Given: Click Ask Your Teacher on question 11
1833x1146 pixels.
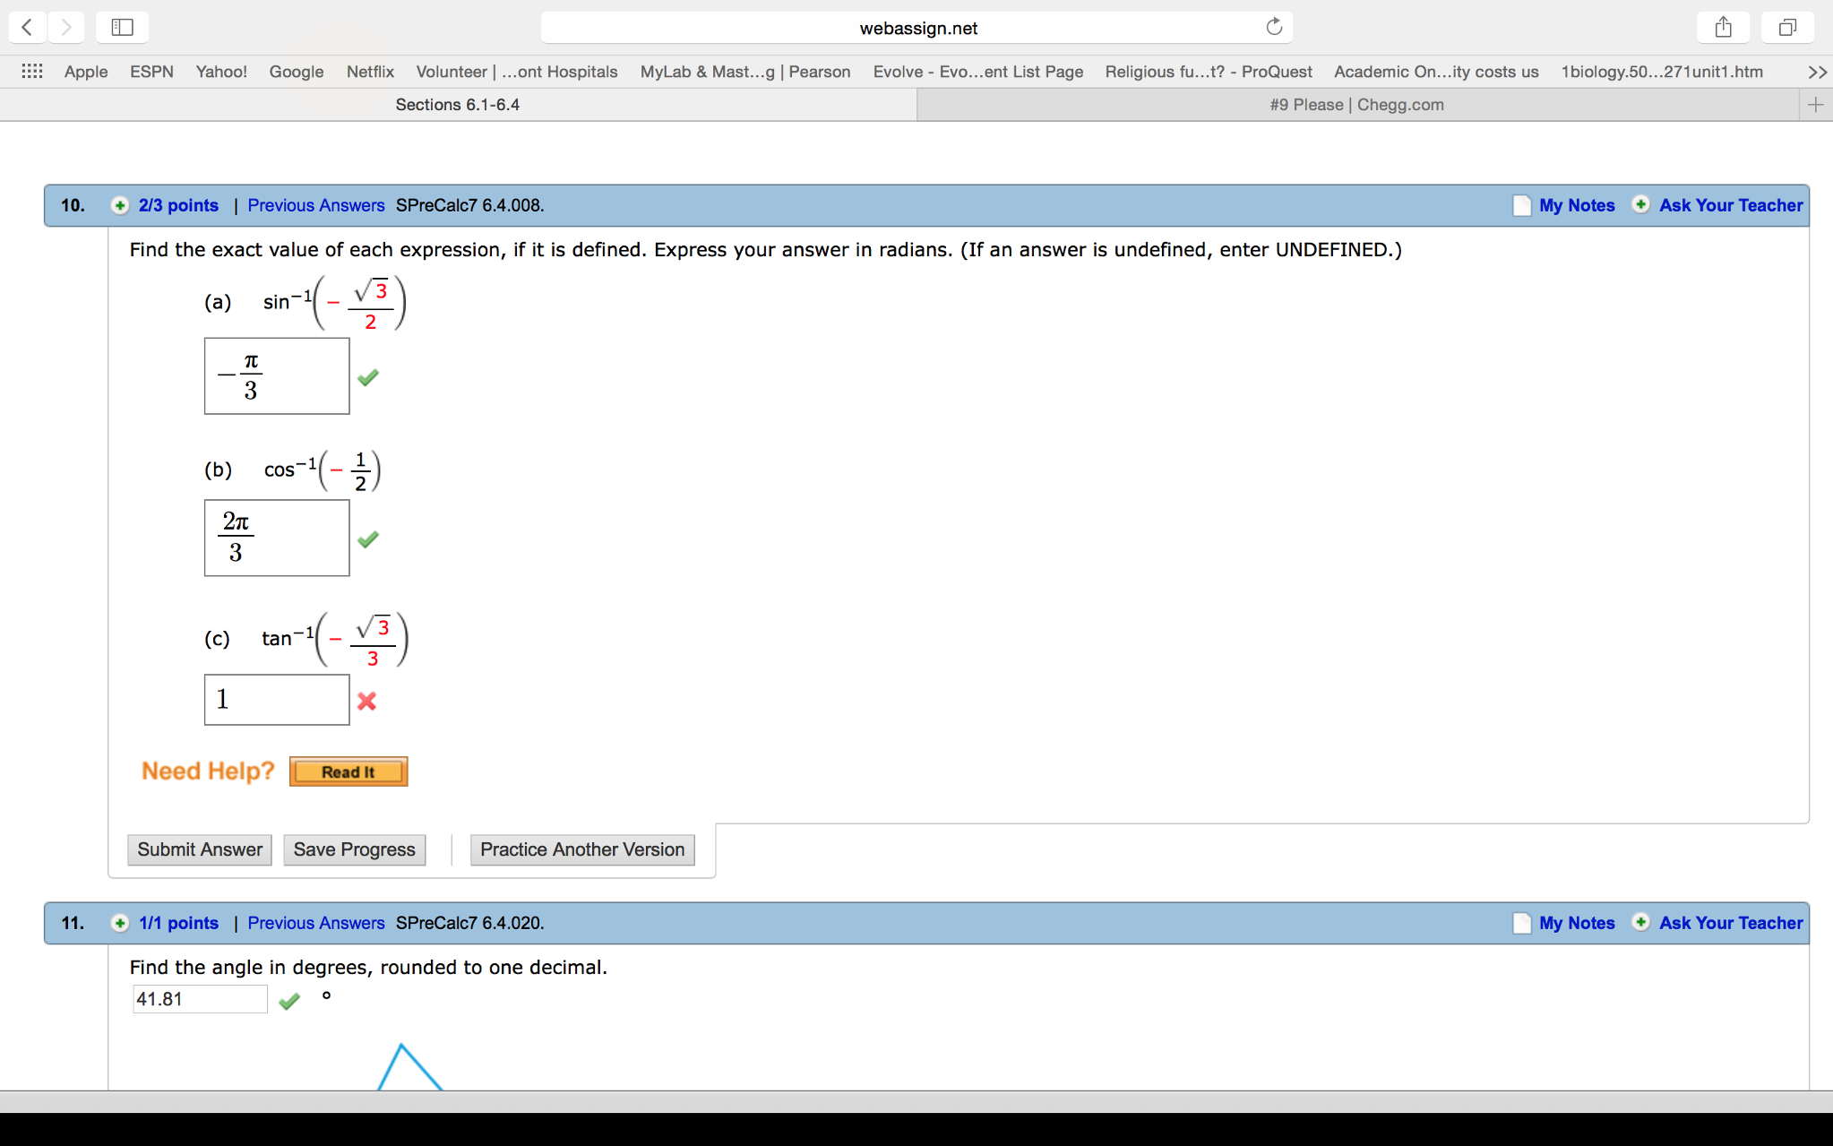Looking at the screenshot, I should pos(1730,923).
